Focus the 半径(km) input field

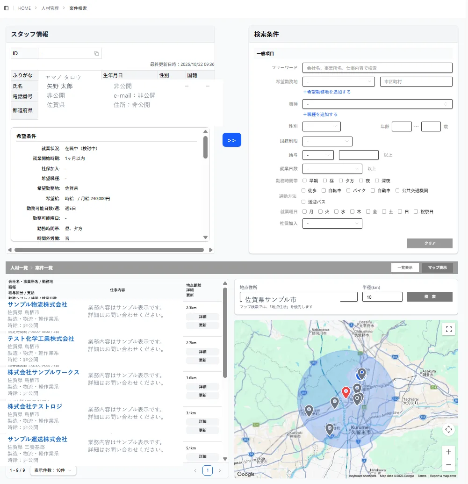coord(382,297)
